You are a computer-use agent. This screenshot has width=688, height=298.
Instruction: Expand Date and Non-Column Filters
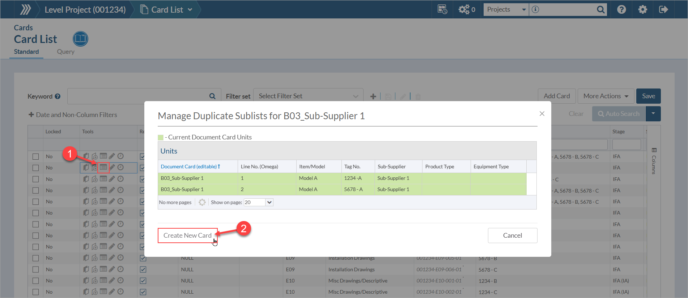73,115
